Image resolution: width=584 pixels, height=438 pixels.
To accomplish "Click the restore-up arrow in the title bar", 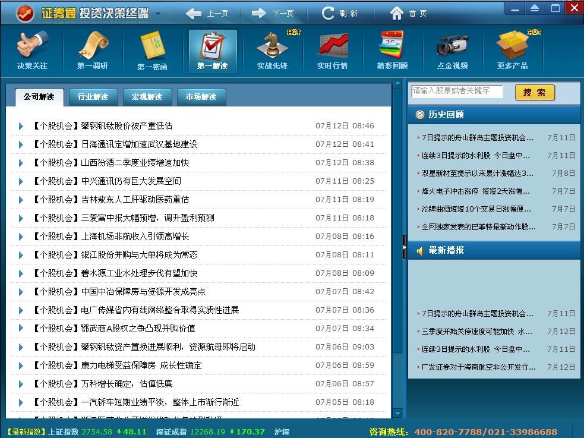I will pos(535,8).
